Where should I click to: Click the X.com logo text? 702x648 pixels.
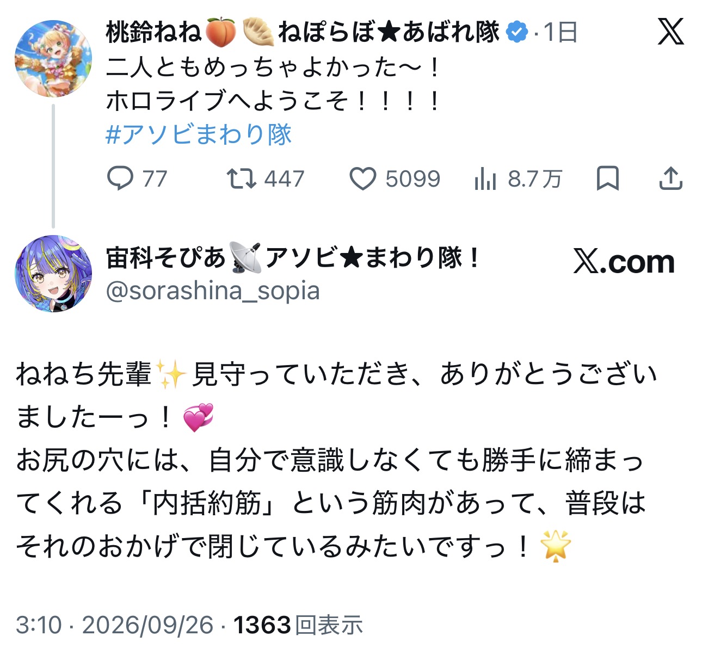click(x=624, y=262)
